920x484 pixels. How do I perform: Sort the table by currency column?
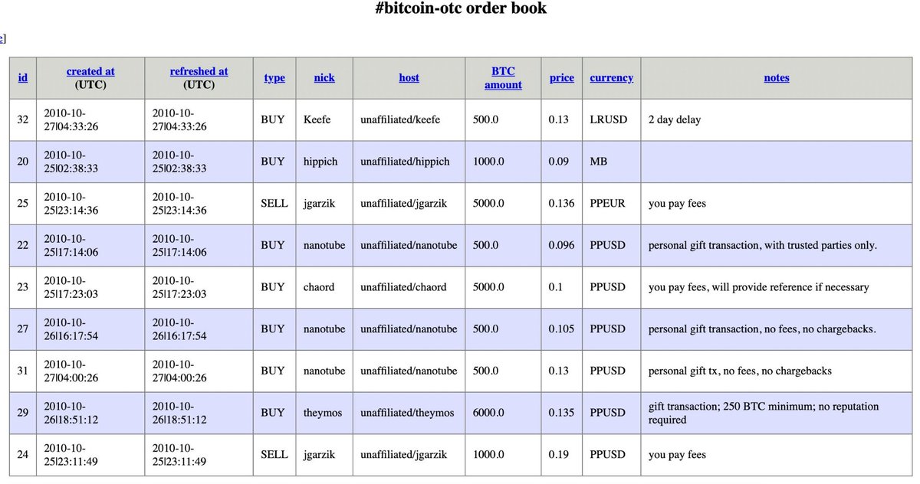pos(611,77)
